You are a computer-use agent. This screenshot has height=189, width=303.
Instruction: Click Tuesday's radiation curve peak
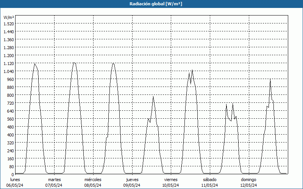click(x=74, y=63)
